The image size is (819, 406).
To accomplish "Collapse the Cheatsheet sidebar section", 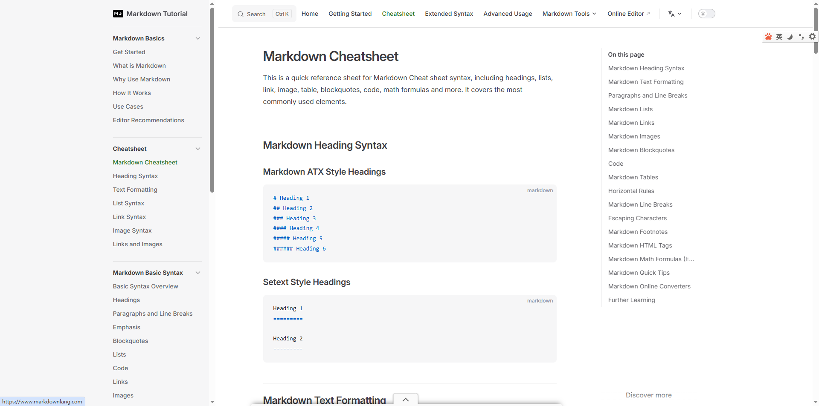I will coord(198,149).
